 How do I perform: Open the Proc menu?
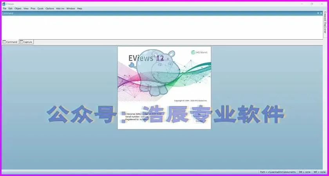pyautogui.click(x=33, y=9)
